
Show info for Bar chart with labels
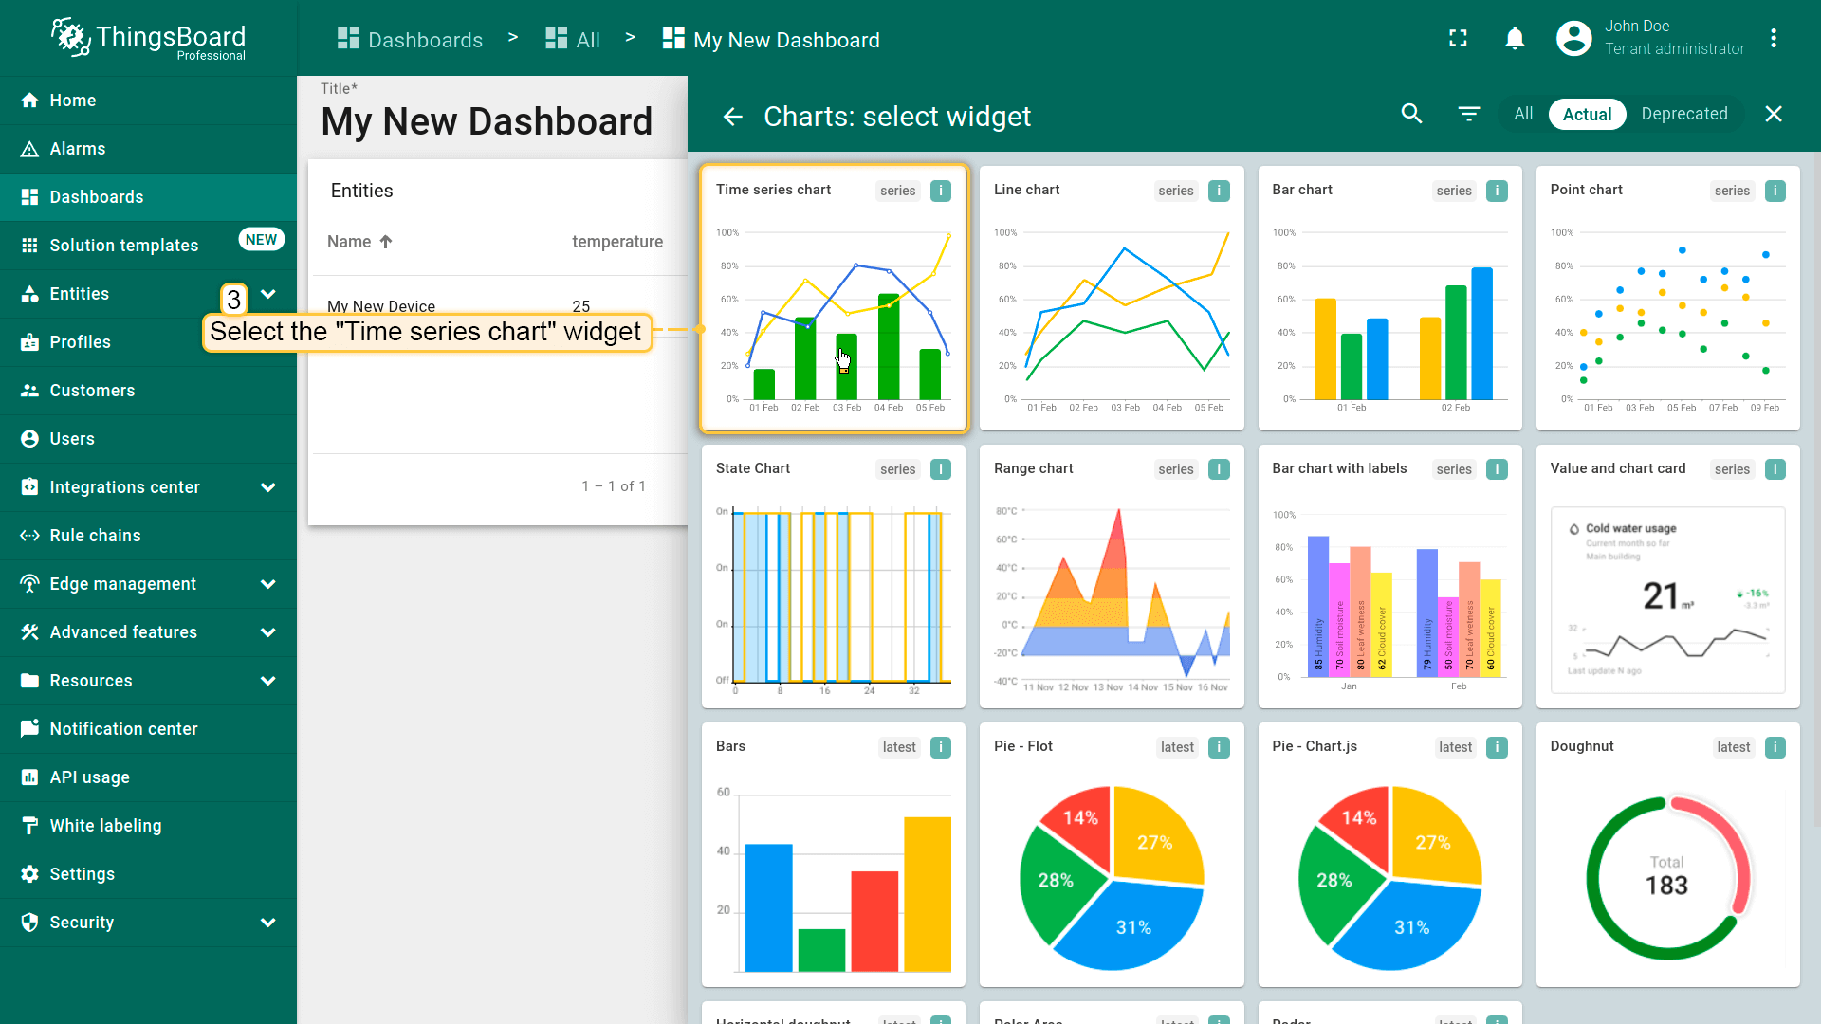point(1498,469)
